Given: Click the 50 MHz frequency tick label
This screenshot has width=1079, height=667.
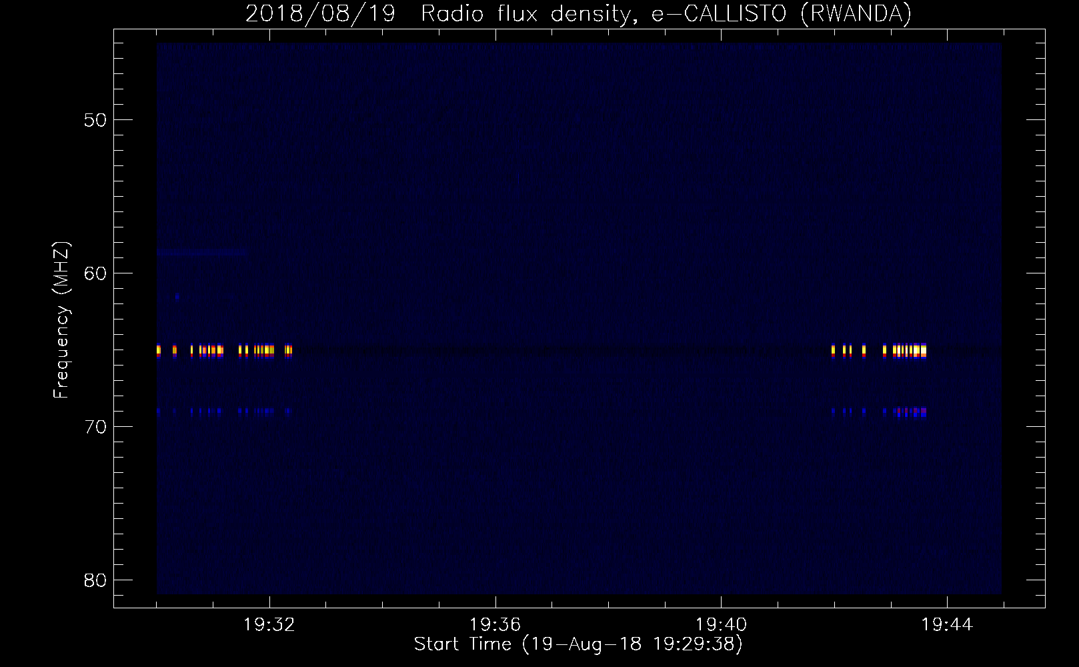Looking at the screenshot, I should (x=96, y=120).
